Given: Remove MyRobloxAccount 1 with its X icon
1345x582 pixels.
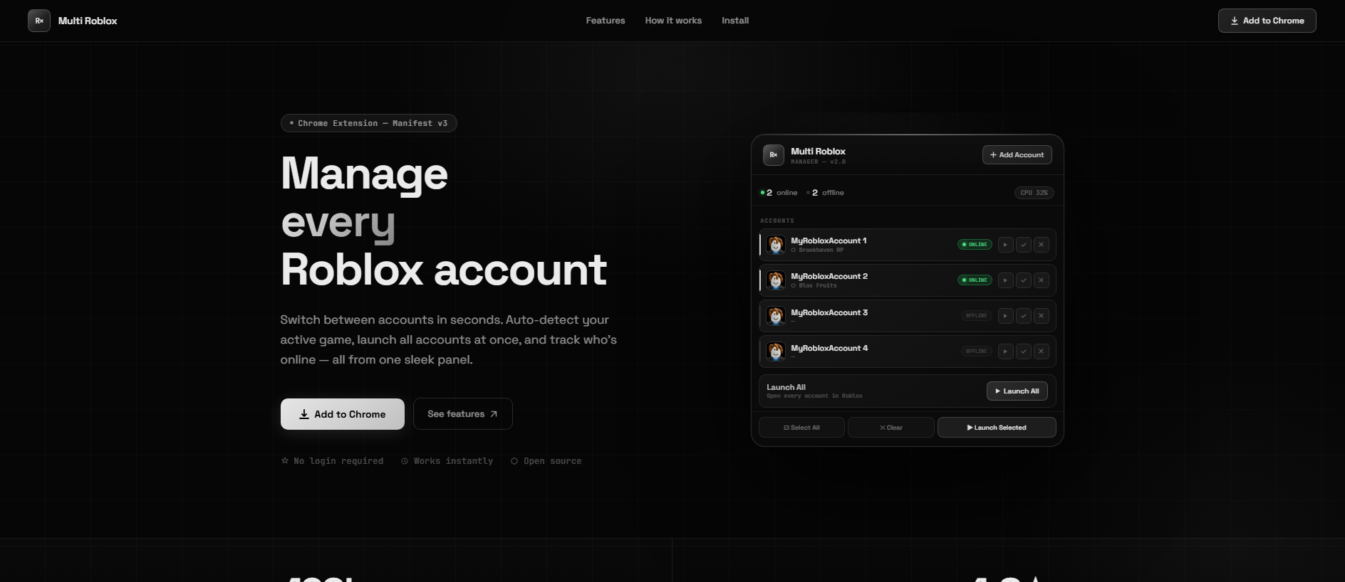Looking at the screenshot, I should coord(1042,245).
